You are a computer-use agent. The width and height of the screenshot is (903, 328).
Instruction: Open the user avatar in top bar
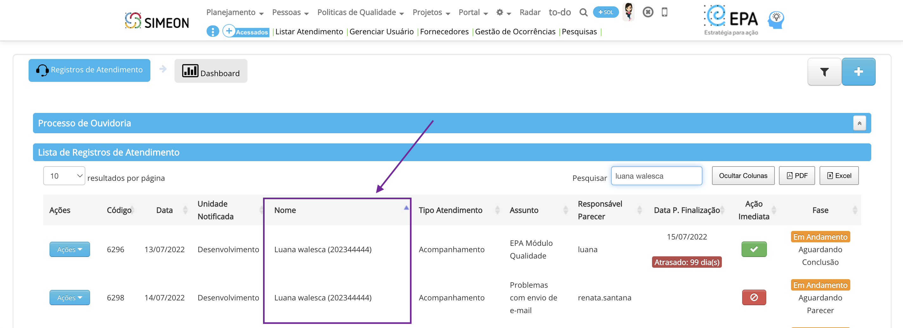(629, 11)
